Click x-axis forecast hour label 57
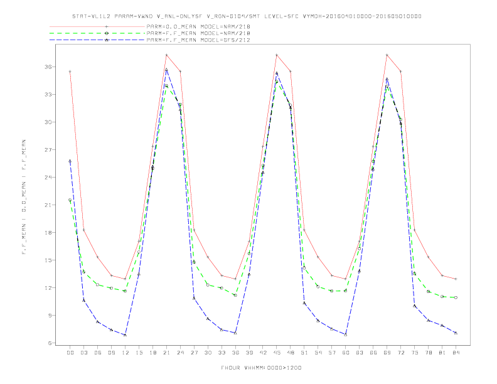 tap(332, 353)
